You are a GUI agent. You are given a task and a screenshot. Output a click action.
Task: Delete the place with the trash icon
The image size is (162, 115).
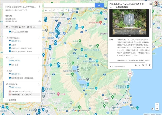pos(150,65)
